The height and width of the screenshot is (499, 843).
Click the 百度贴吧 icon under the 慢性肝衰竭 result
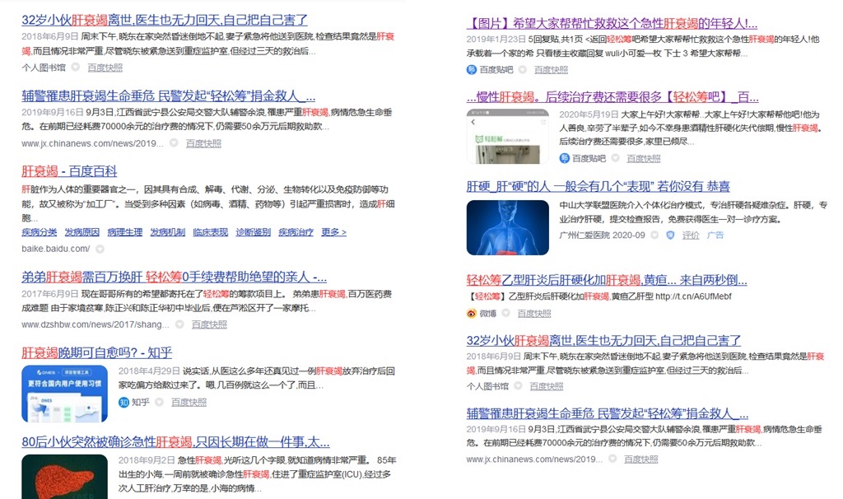click(565, 158)
